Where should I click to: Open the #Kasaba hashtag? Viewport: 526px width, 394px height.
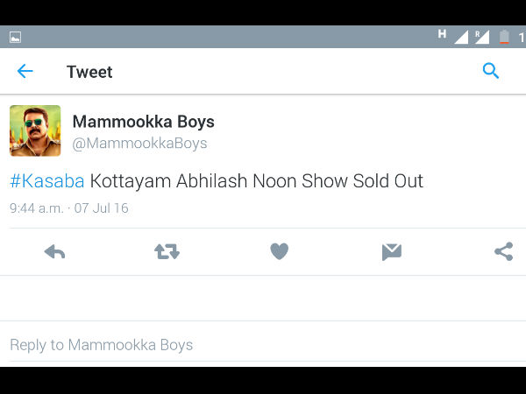click(47, 181)
